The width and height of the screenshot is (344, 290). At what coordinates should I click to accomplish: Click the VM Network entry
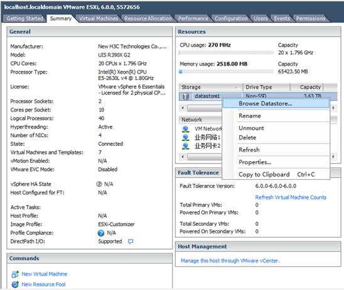[208, 129]
